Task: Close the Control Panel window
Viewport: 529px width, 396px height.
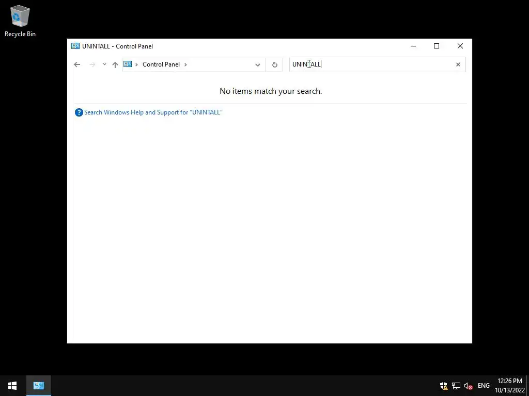Action: point(460,46)
